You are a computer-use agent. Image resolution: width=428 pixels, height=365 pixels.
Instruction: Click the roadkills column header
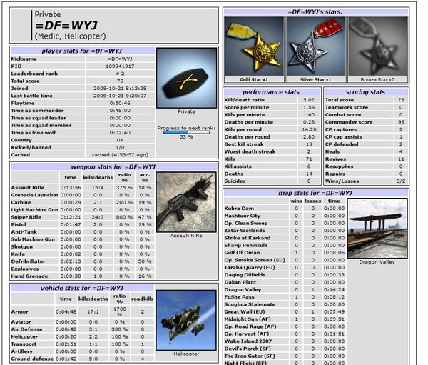click(x=142, y=299)
